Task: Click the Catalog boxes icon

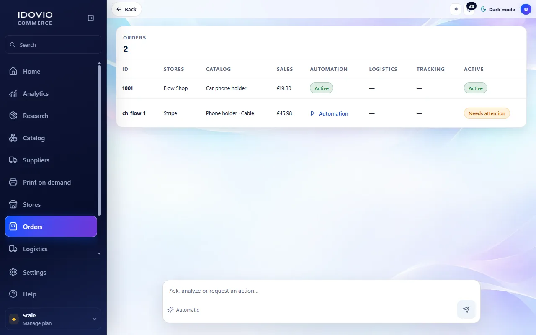Action: [13, 138]
